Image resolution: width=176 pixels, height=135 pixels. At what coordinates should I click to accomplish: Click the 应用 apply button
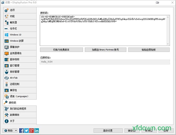click(x=166, y=131)
